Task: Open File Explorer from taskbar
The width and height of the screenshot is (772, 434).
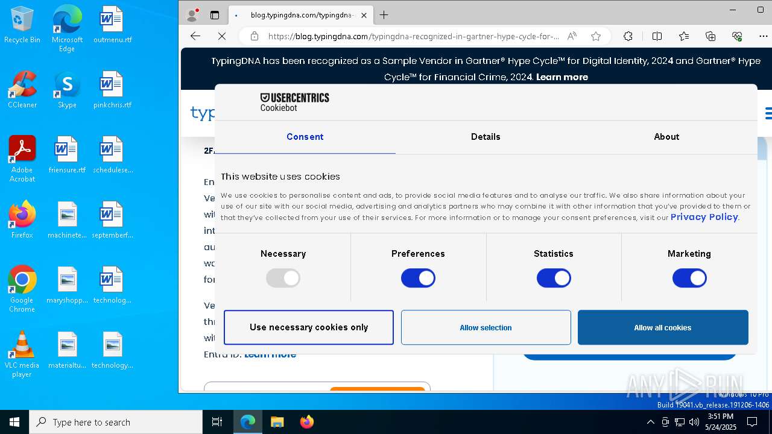Action: 277,422
